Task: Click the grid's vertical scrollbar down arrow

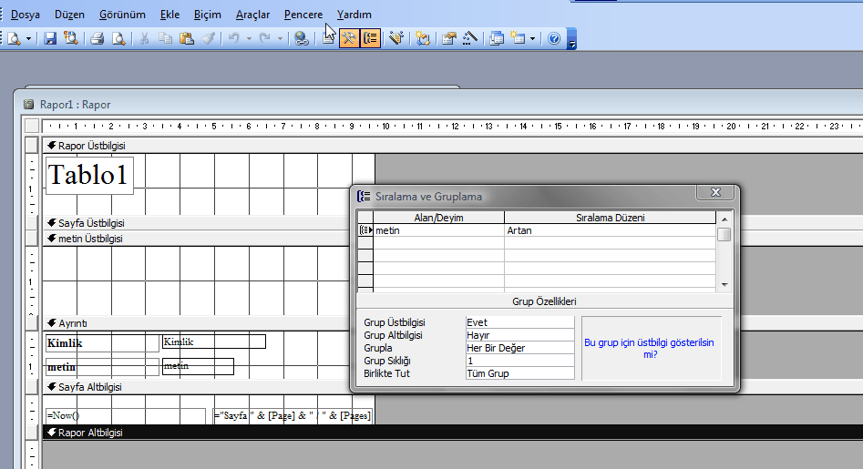Action: [724, 285]
